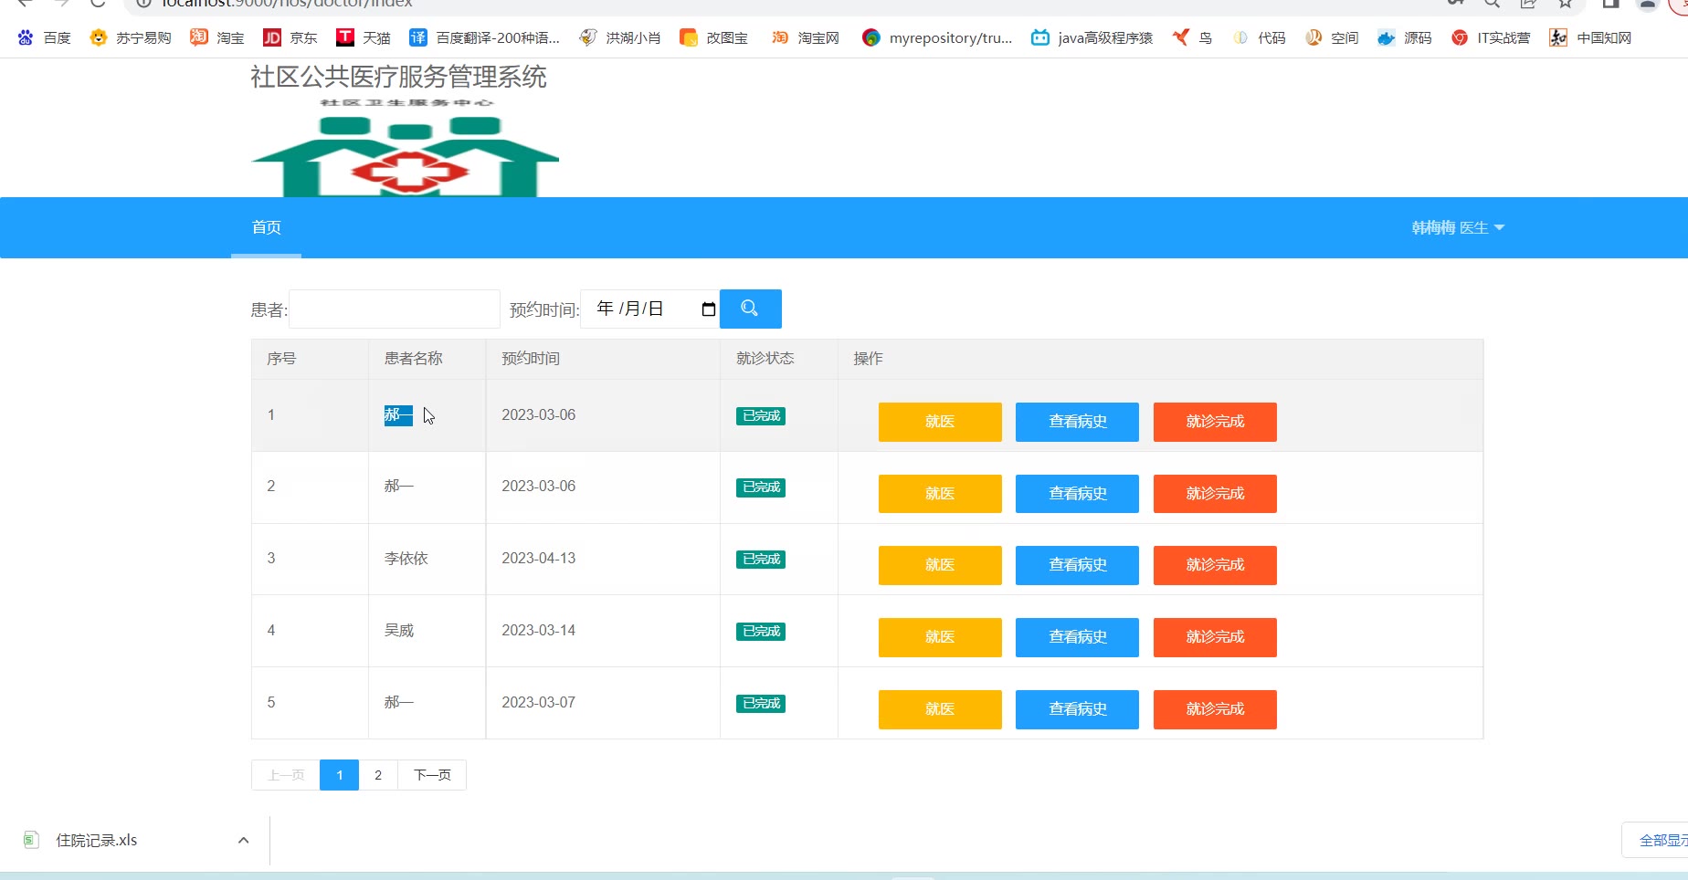Click date 2023-03-14

pyautogui.click(x=539, y=631)
